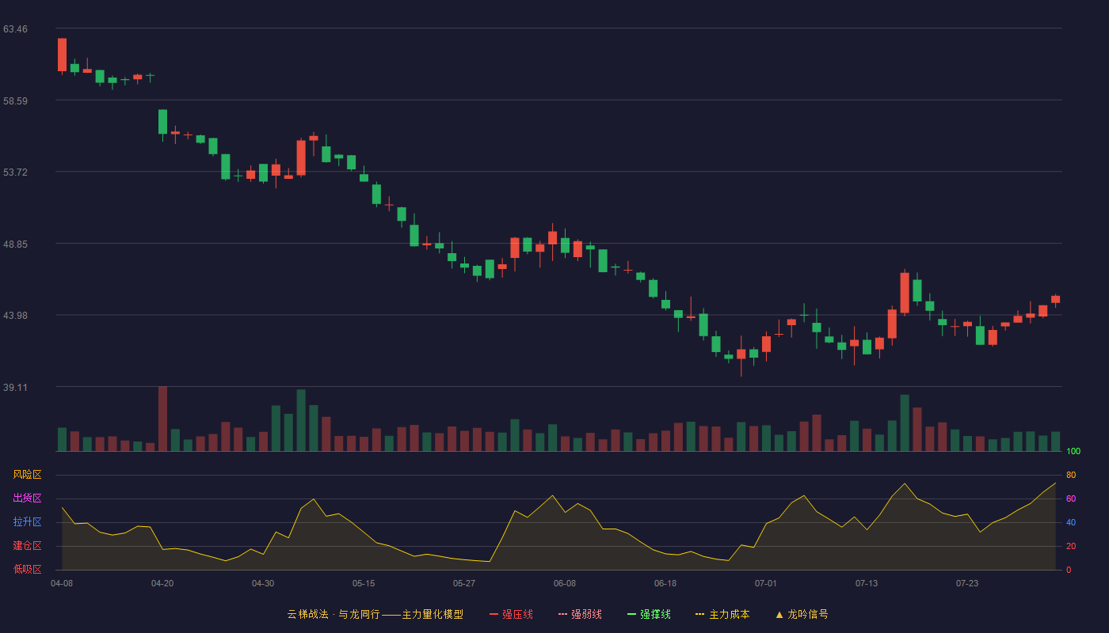Select the 风险区 zone label
The width and height of the screenshot is (1109, 633).
pos(27,475)
